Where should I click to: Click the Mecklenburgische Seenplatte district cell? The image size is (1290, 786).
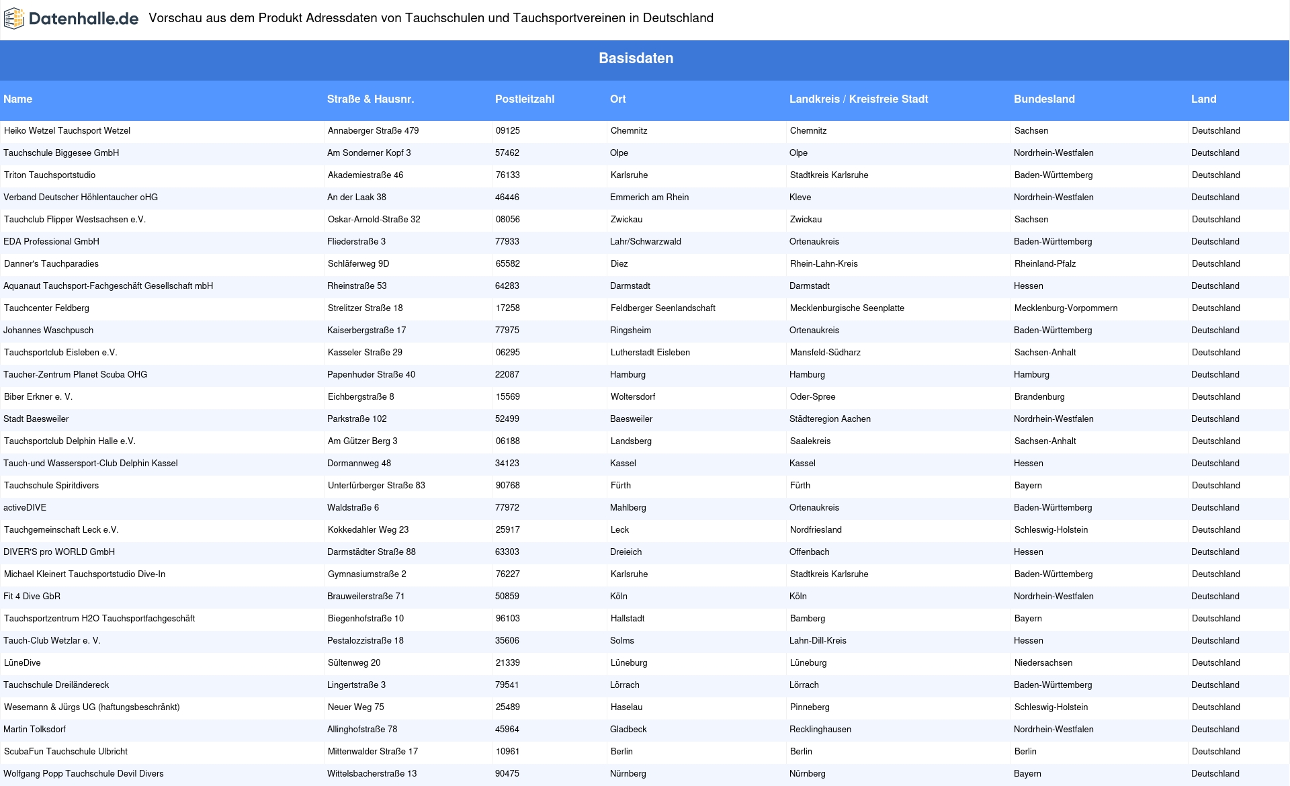point(847,308)
